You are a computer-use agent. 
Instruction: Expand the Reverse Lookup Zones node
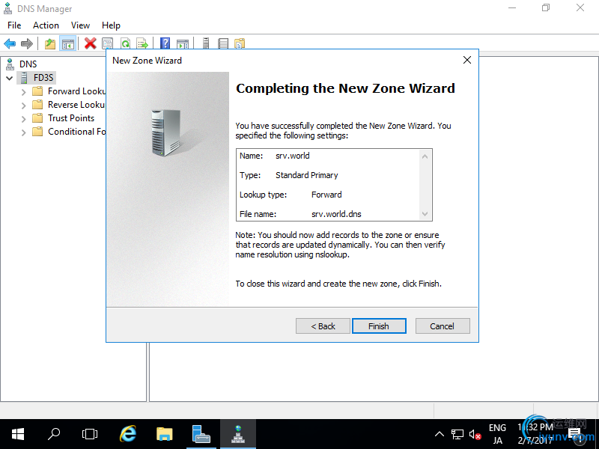pyautogui.click(x=24, y=106)
